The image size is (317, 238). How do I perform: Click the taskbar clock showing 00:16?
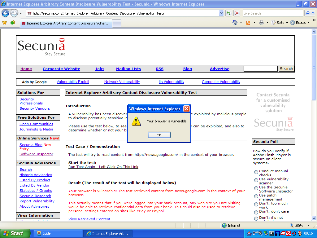[x=308, y=233]
